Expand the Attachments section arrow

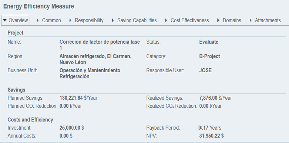coord(251,20)
